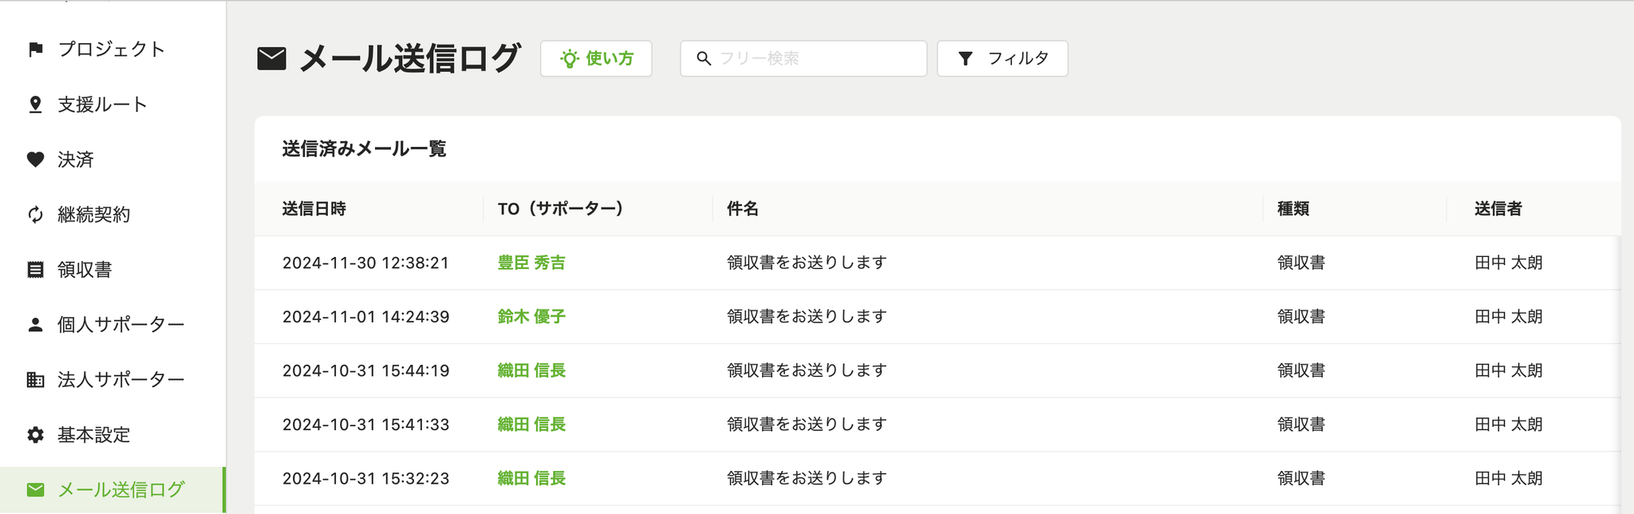1634x514 pixels.
Task: Click the map pin icon for 支援ルート
Action: [x=35, y=105]
